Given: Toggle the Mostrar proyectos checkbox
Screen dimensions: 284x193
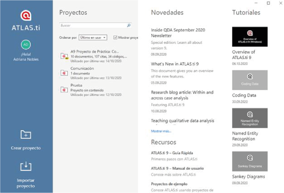Looking at the screenshot, I should [115, 38].
